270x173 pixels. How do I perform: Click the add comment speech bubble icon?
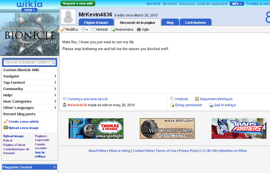pyautogui.click(x=83, y=29)
